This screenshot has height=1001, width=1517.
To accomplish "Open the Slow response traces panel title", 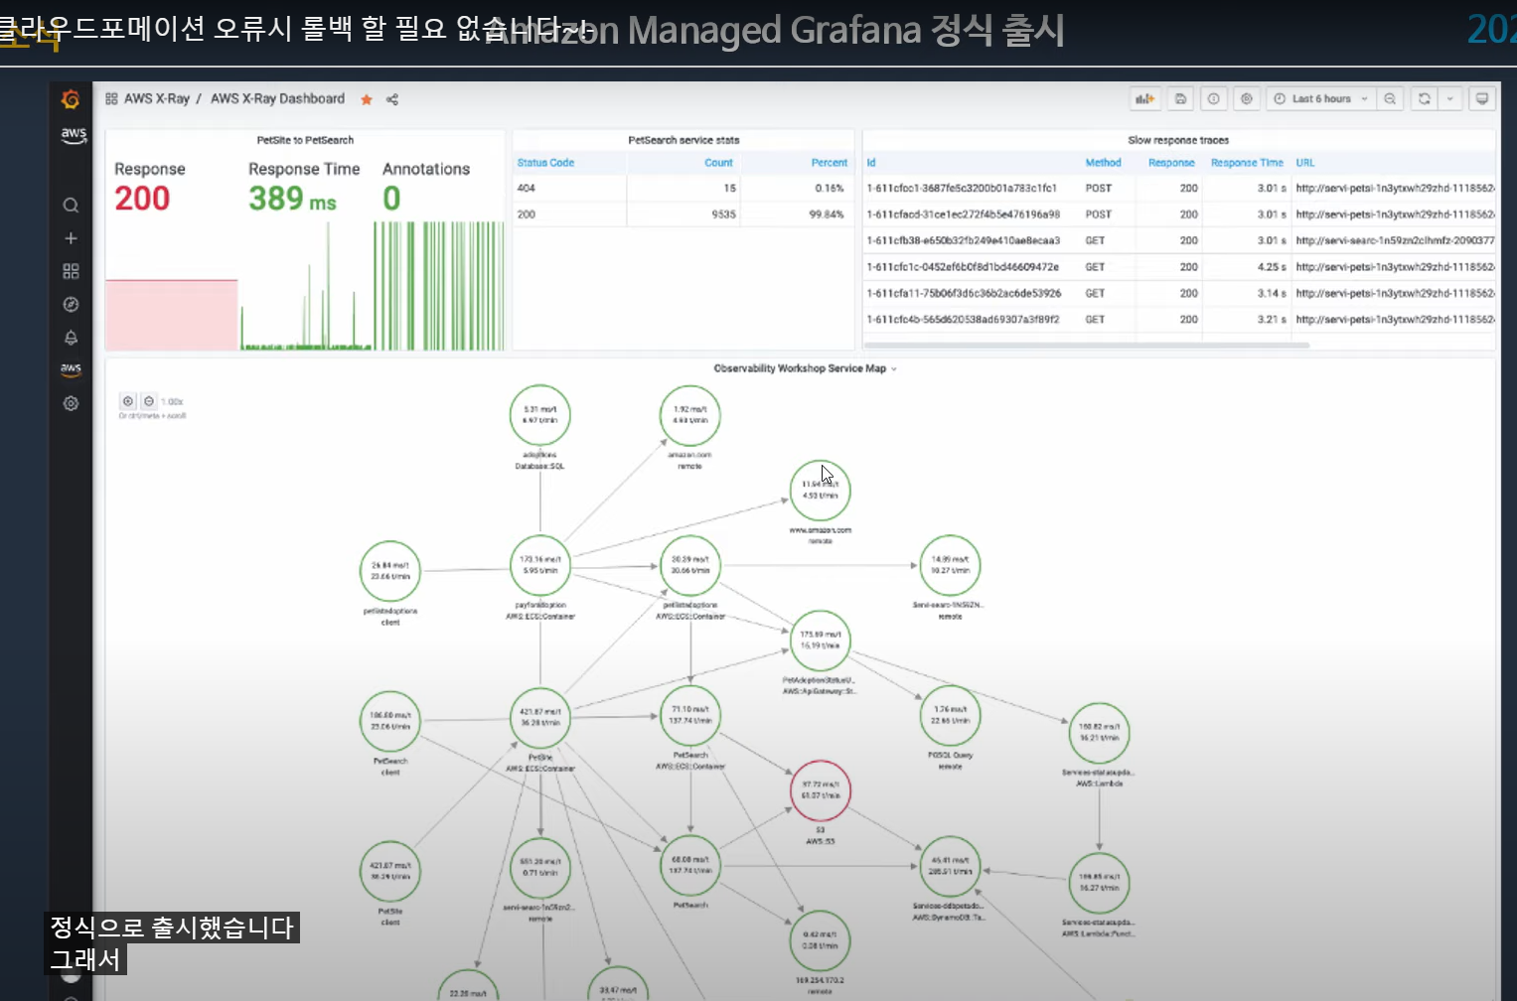I will 1178,140.
